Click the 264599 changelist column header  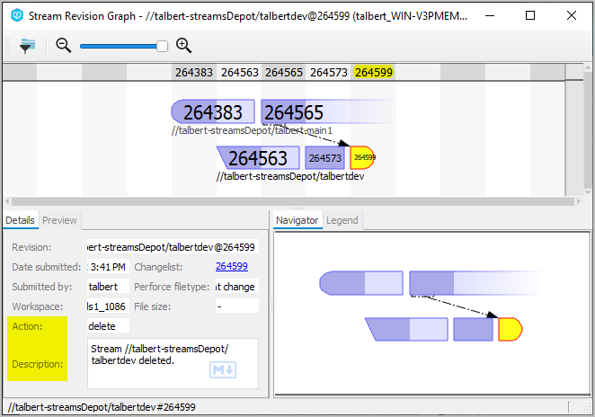click(373, 73)
